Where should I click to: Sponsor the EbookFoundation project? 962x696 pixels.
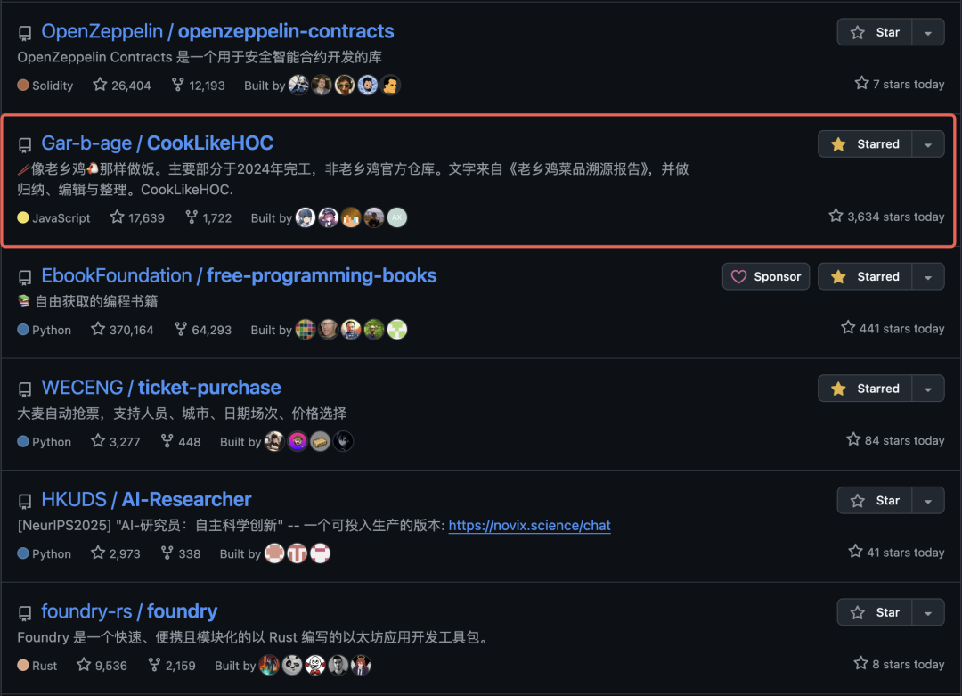click(766, 277)
